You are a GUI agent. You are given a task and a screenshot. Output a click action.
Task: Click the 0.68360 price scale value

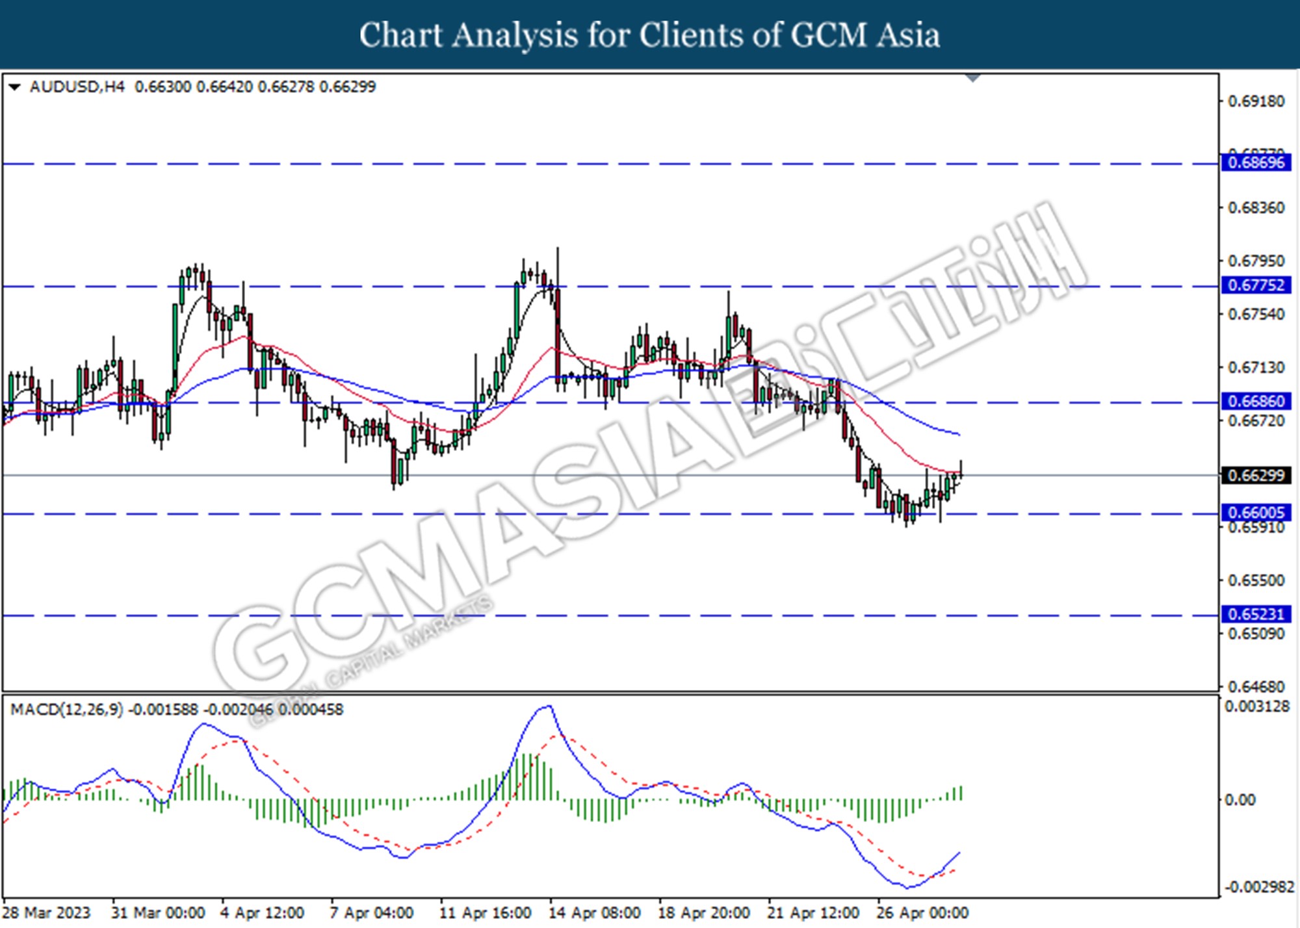(x=1256, y=208)
